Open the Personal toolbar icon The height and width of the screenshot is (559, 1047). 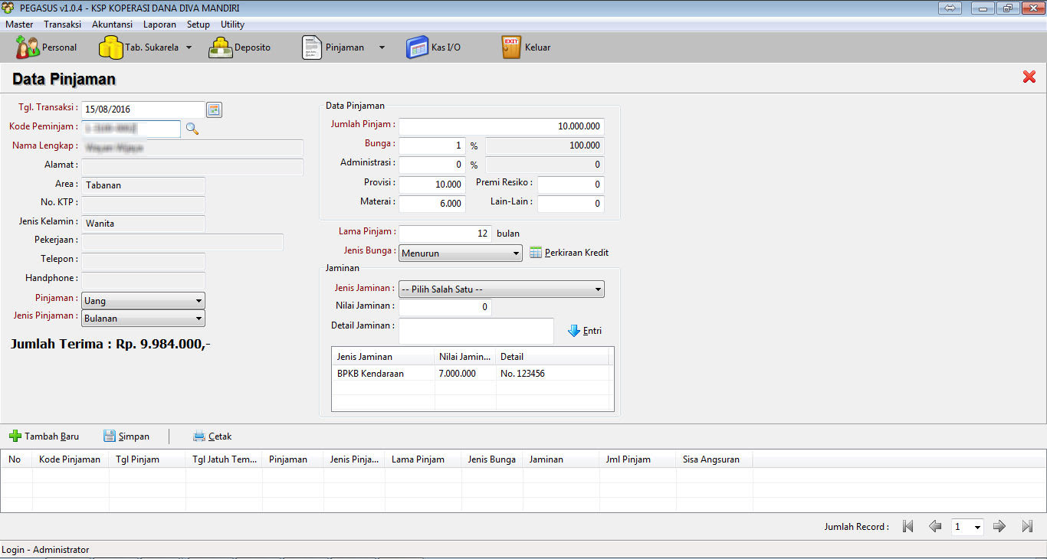tap(28, 47)
